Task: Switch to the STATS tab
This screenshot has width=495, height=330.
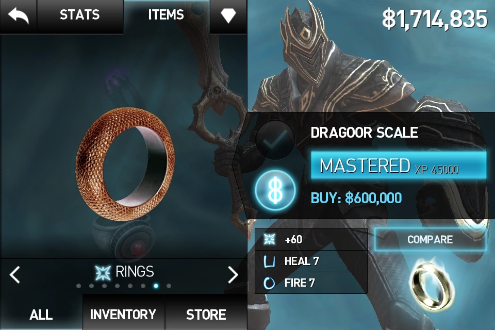Action: (x=80, y=15)
